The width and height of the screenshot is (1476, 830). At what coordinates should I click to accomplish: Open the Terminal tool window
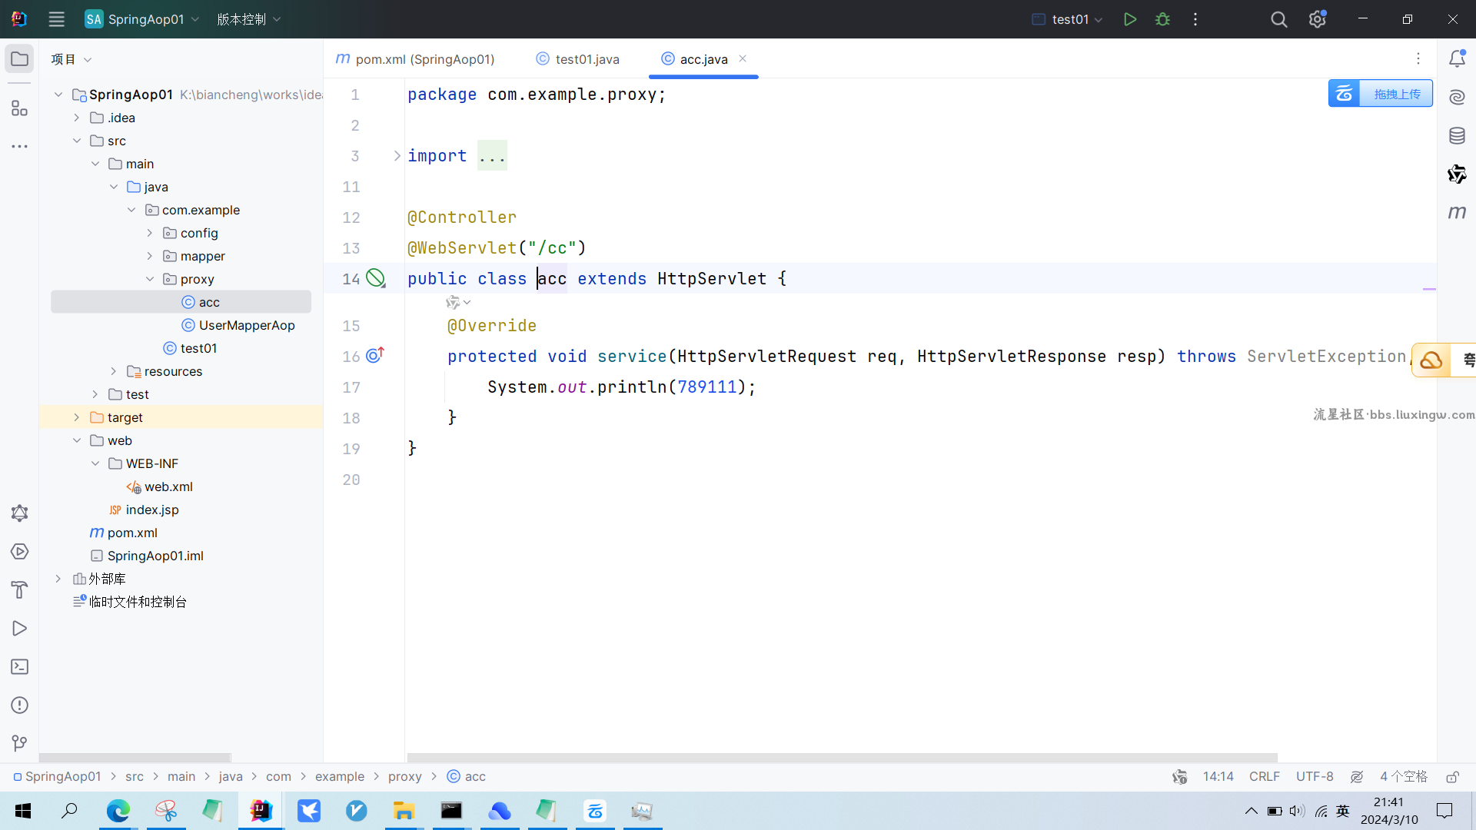coord(19,666)
